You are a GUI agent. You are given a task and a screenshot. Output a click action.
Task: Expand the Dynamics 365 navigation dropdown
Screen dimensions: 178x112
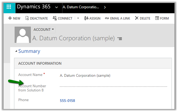pos(57,7)
